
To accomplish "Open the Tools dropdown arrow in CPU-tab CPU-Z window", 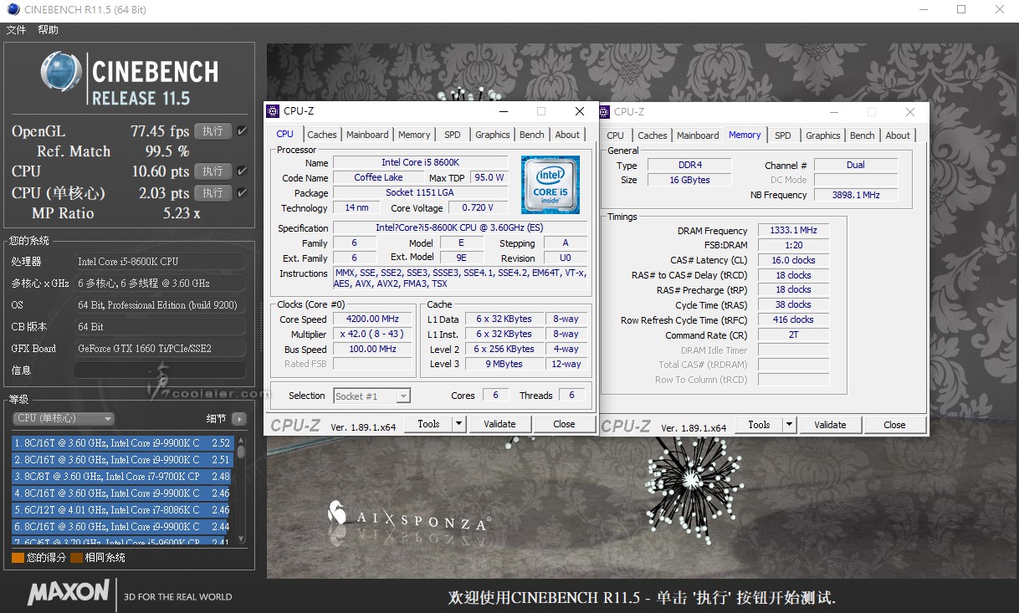I will pos(458,424).
